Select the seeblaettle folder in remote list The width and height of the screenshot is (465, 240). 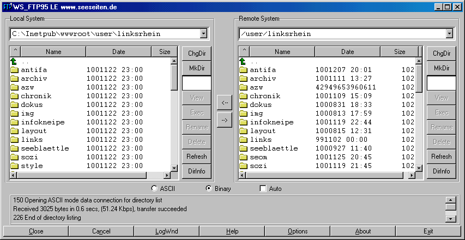pyautogui.click(x=274, y=148)
